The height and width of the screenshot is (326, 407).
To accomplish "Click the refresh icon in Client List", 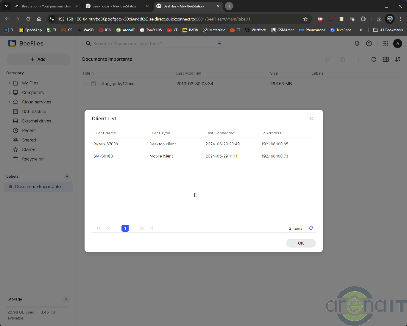I will coord(311,228).
